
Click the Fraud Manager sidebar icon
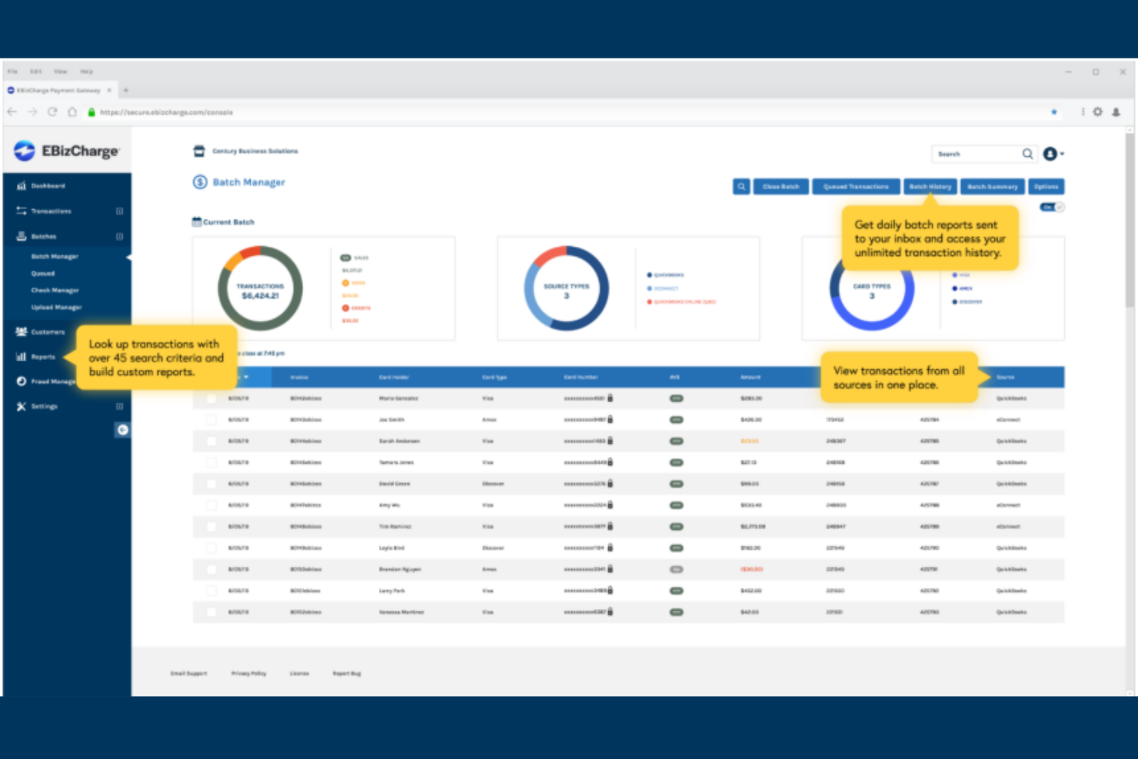pyautogui.click(x=21, y=381)
